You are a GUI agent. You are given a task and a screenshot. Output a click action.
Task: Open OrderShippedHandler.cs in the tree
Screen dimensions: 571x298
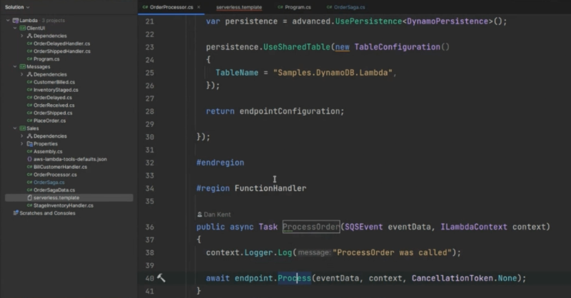pyautogui.click(x=62, y=51)
